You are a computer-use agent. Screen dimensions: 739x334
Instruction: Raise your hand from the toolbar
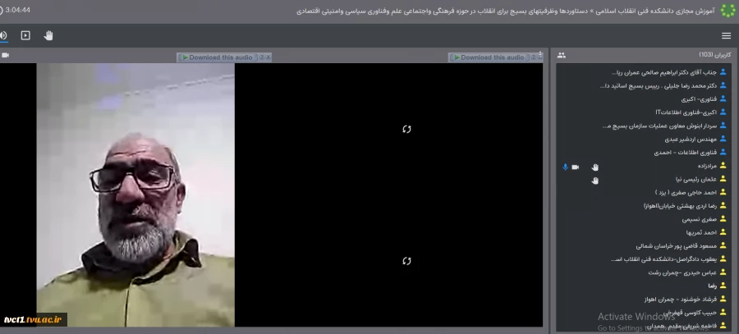tap(48, 35)
